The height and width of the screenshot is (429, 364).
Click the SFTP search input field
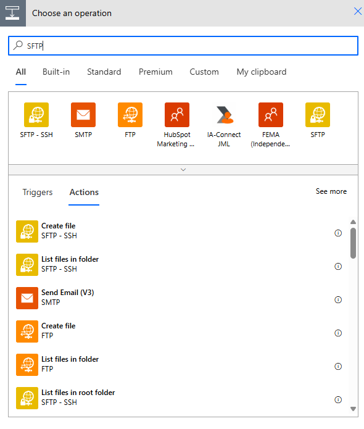coord(183,46)
